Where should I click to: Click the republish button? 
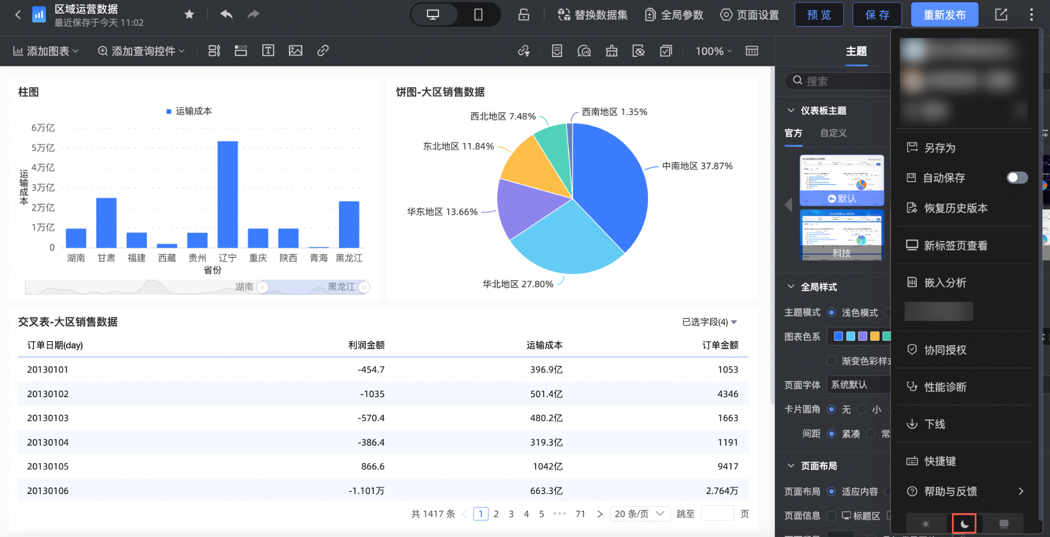pos(944,15)
